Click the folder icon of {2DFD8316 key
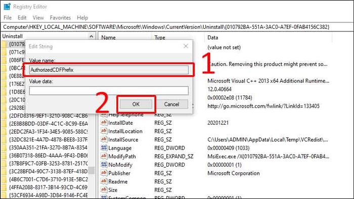The height and width of the screenshot is (199, 354). pos(4,116)
